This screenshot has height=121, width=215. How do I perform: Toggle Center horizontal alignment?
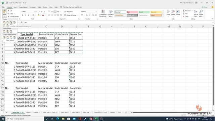(x=52, y=15)
